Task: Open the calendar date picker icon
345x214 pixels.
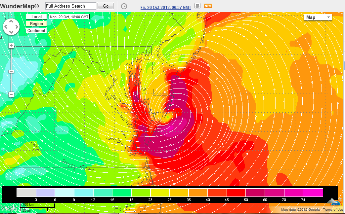Action: (x=197, y=6)
